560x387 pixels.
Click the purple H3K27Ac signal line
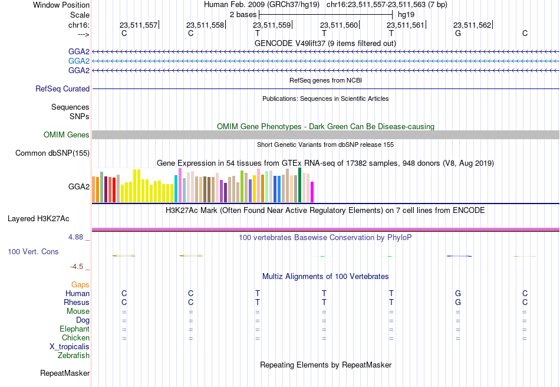coord(325,229)
